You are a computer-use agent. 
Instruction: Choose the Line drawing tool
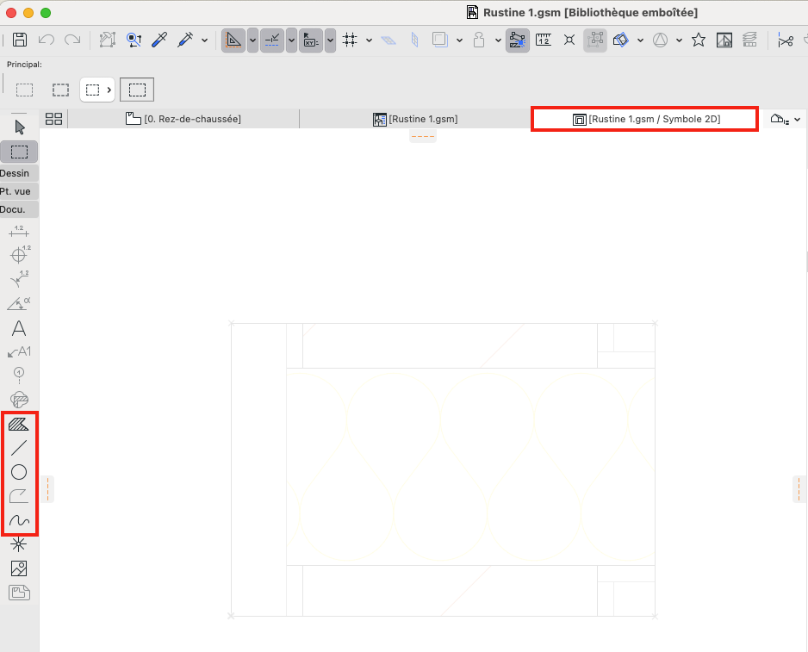click(x=19, y=448)
